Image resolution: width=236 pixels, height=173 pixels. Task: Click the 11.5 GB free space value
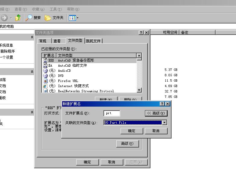(x=171, y=80)
